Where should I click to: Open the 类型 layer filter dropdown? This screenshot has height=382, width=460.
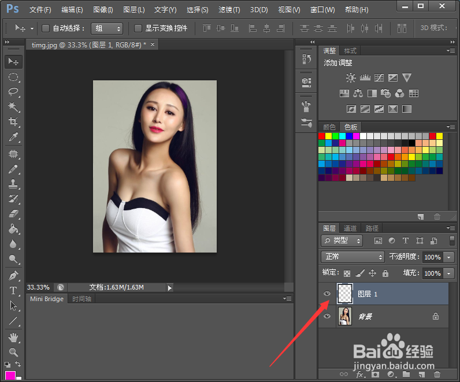pyautogui.click(x=342, y=240)
